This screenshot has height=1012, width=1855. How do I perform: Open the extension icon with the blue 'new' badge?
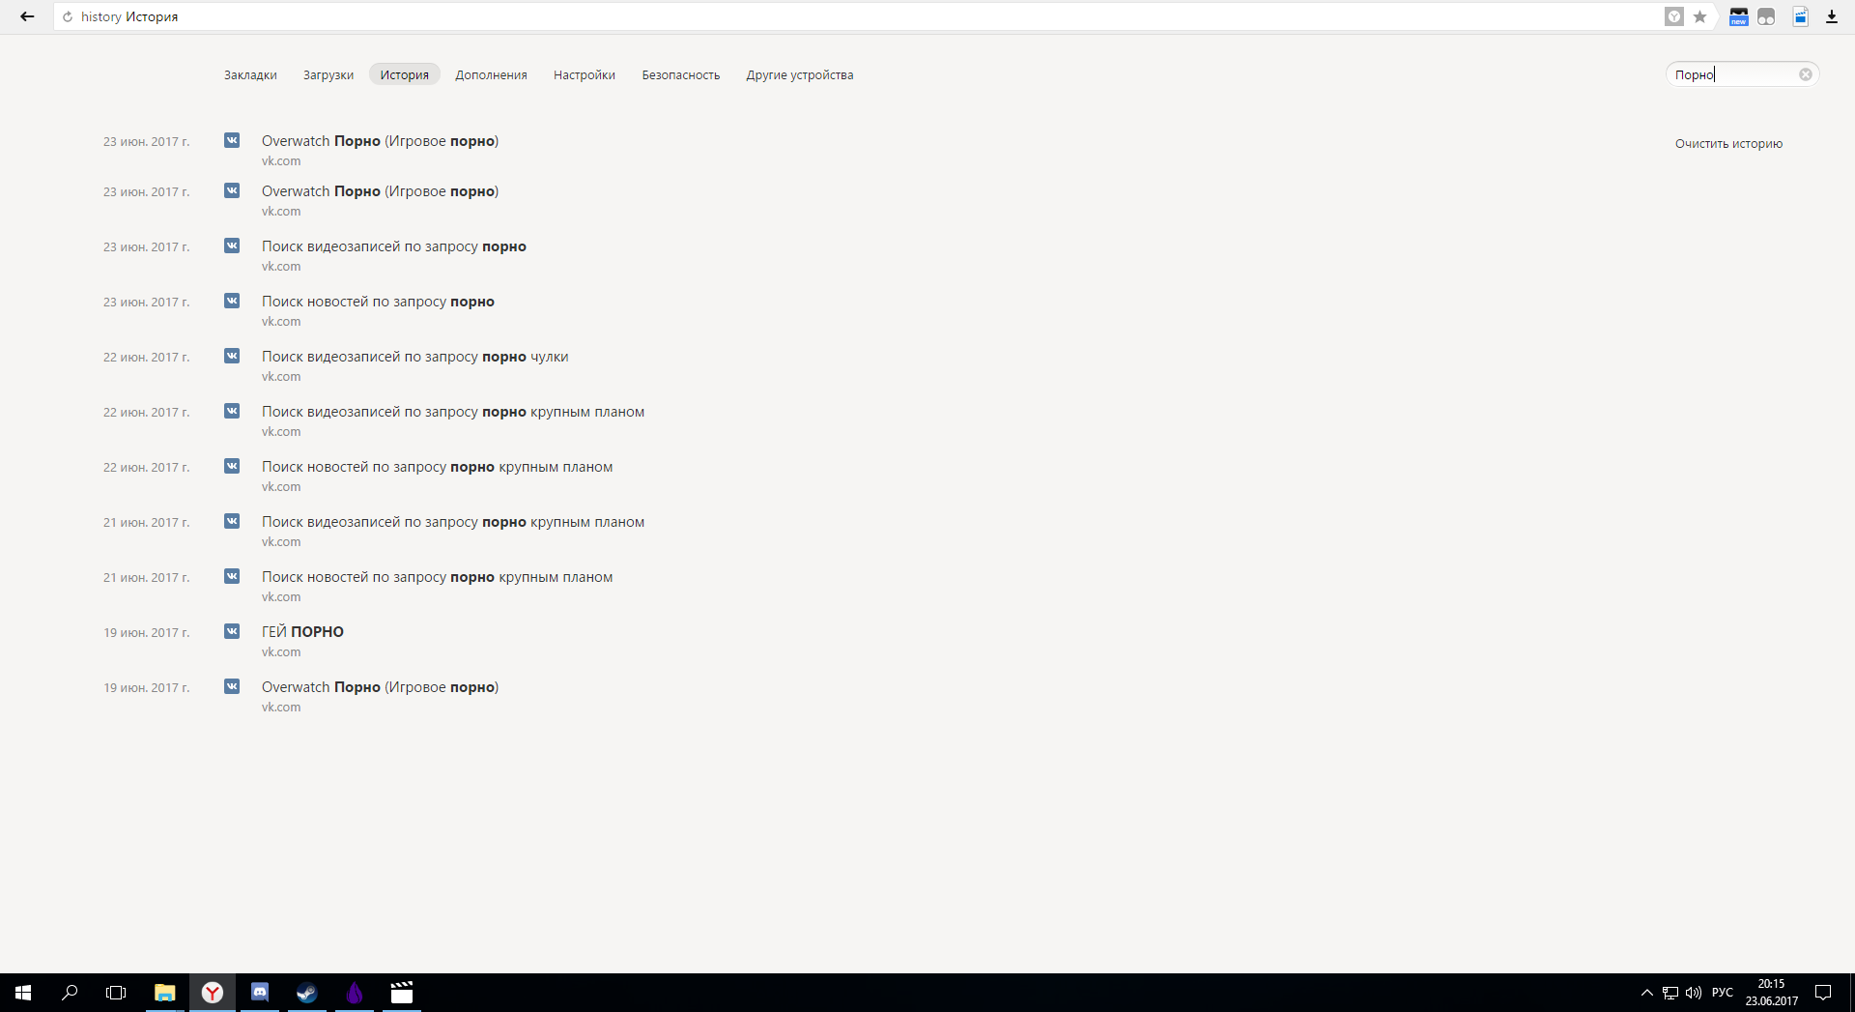[x=1738, y=16]
